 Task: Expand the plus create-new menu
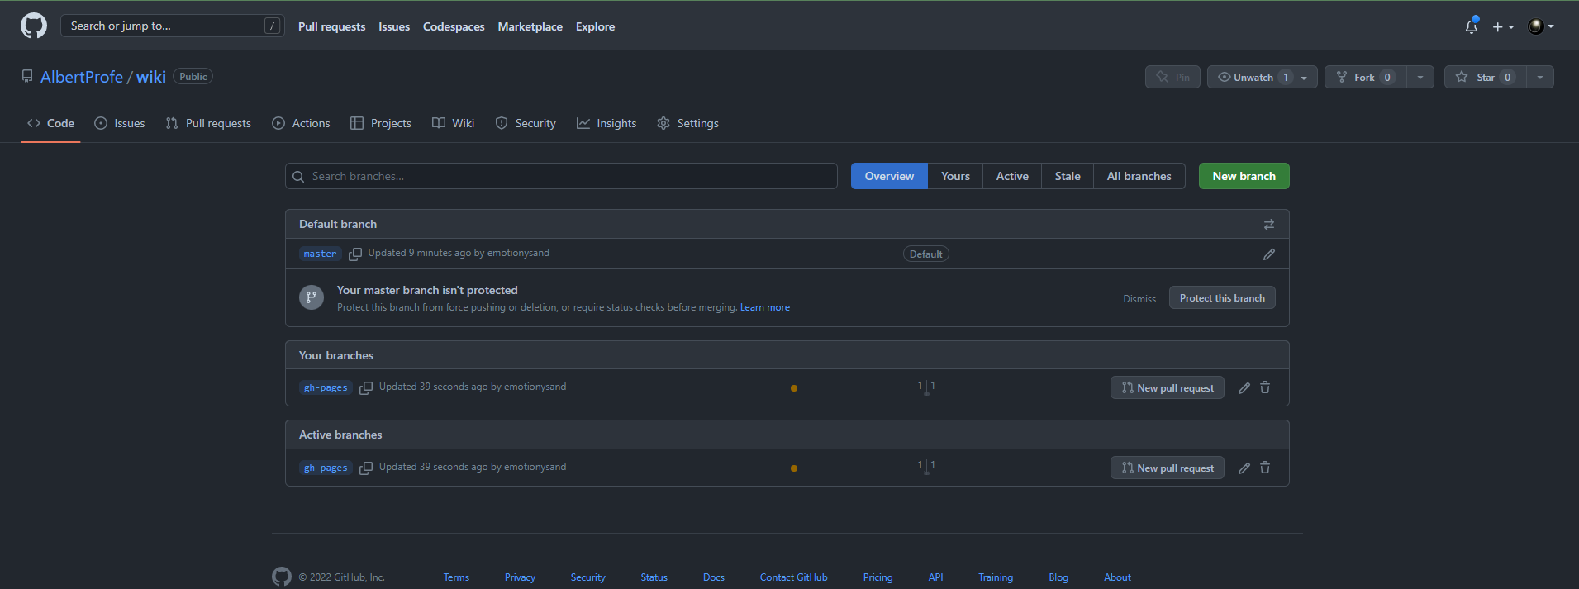point(1503,26)
